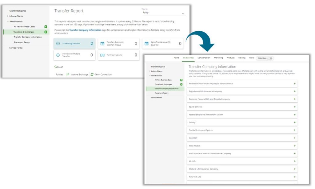Switch to the Marketing tab
The width and height of the screenshot is (315, 189).
[x=218, y=58]
